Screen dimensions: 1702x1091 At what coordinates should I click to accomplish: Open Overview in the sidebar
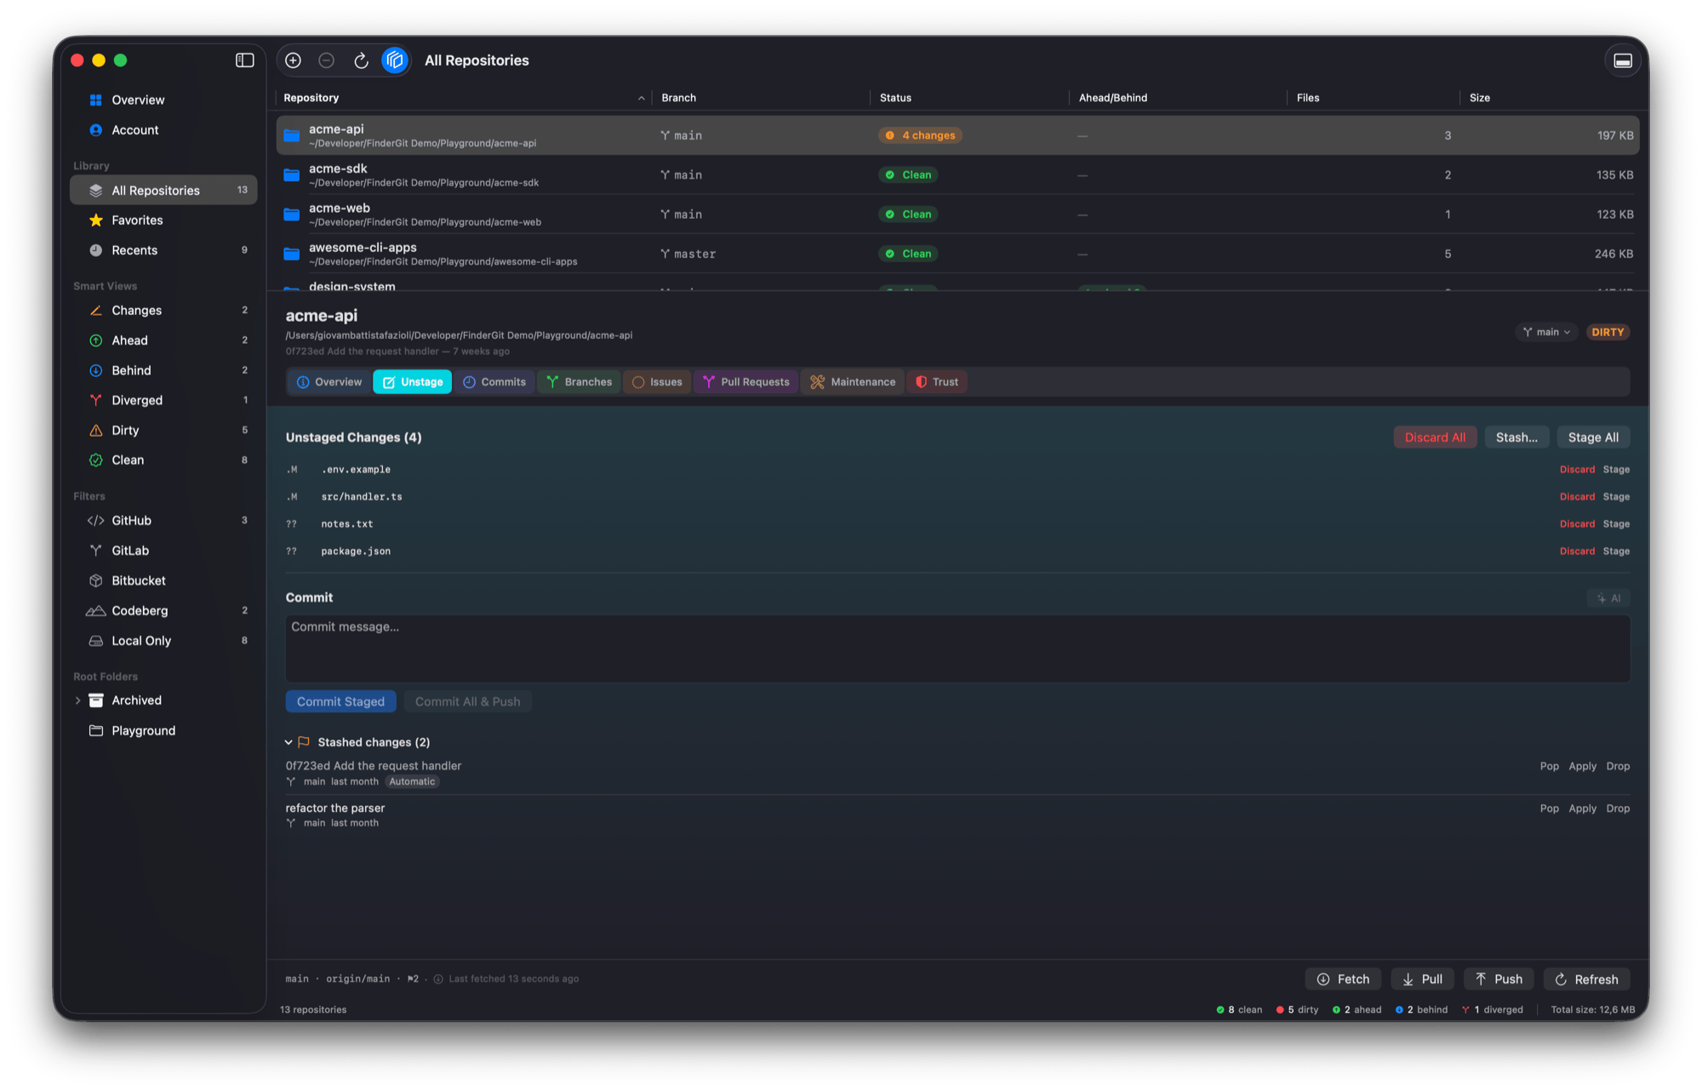163,100
